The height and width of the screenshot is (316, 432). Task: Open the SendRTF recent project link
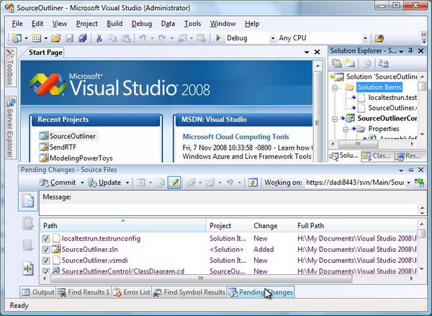click(x=63, y=147)
